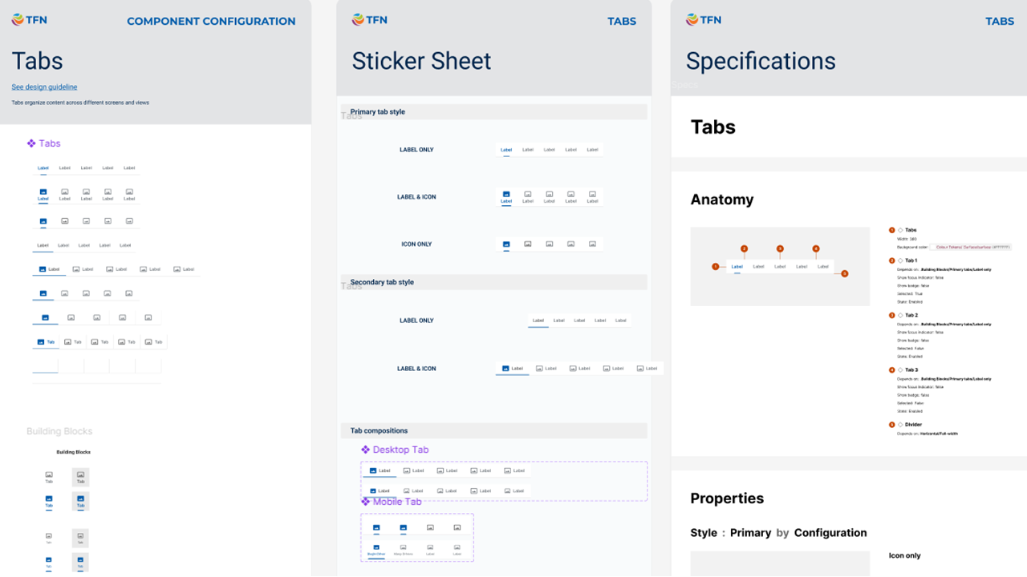
Task: Click the selected Label & Icon tab with blue icon
Action: coord(506,196)
